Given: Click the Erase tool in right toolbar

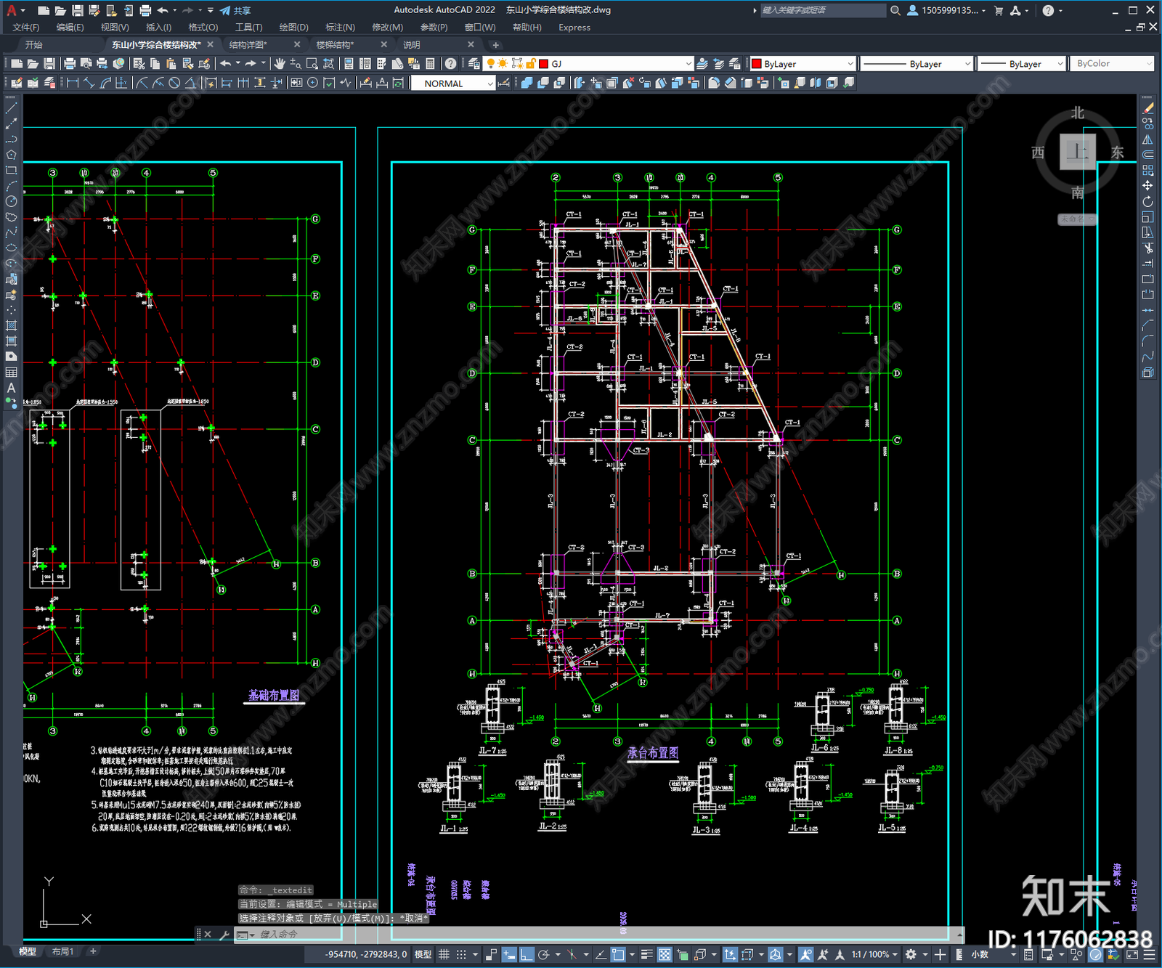Looking at the screenshot, I should click(x=1147, y=108).
